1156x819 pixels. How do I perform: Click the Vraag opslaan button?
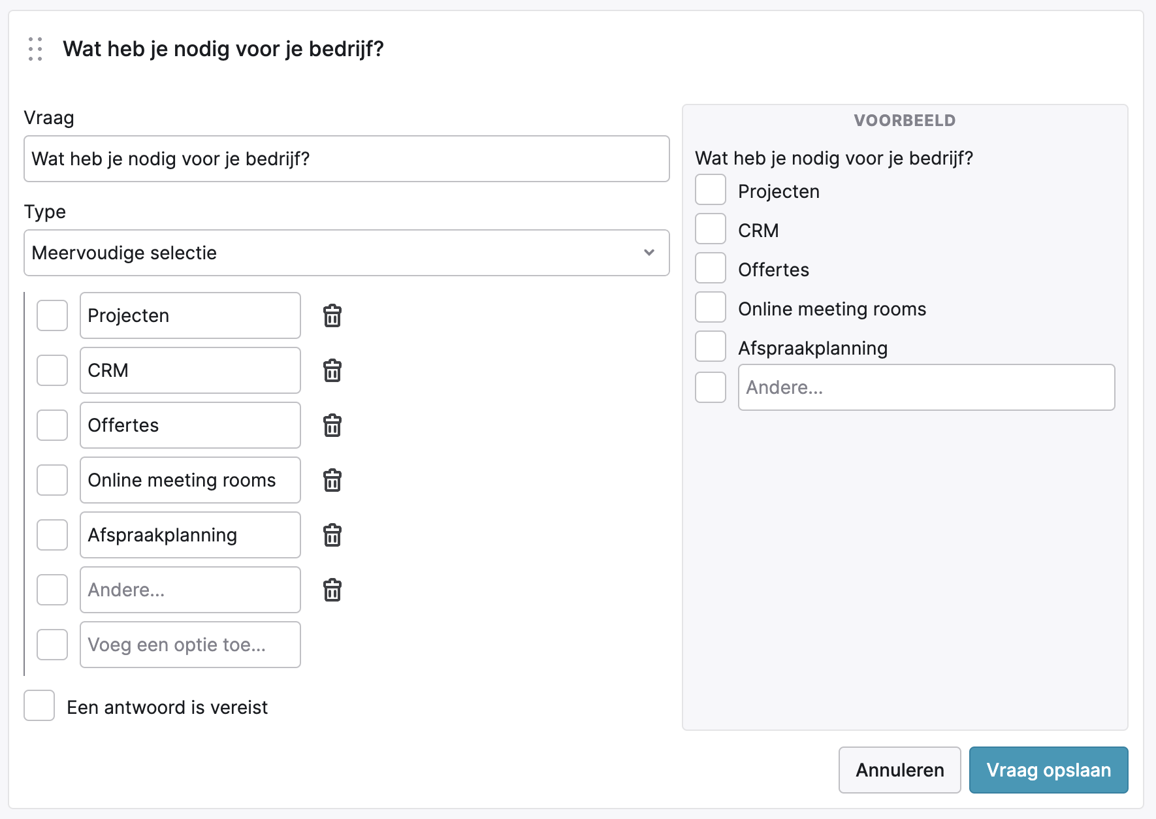coord(1048,770)
